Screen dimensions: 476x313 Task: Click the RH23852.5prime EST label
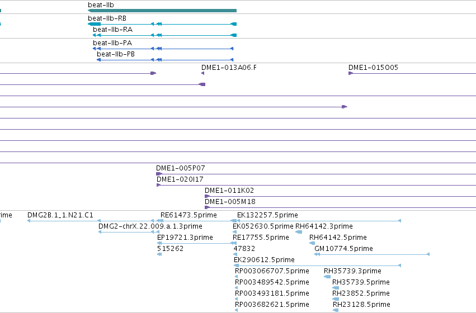pyautogui.click(x=361, y=293)
